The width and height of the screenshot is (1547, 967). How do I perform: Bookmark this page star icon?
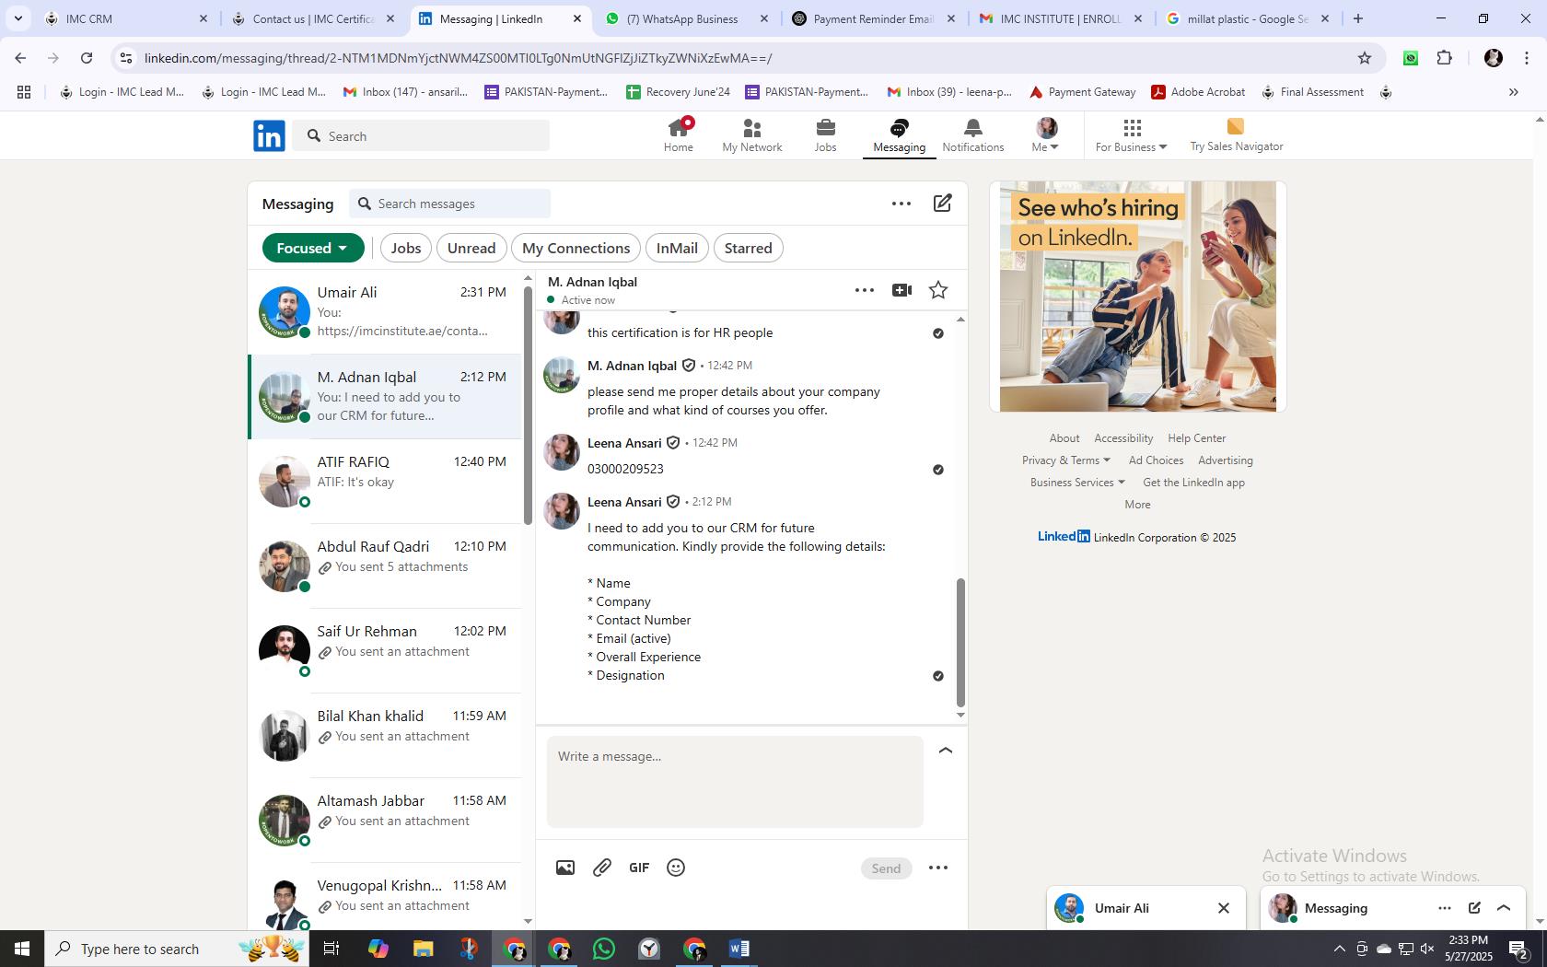1365,58
